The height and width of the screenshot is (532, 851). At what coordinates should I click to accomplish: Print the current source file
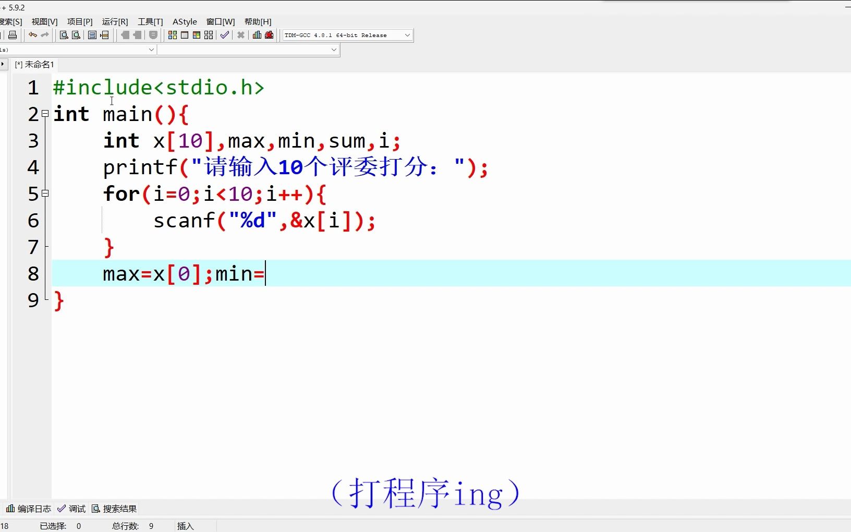pyautogui.click(x=11, y=35)
